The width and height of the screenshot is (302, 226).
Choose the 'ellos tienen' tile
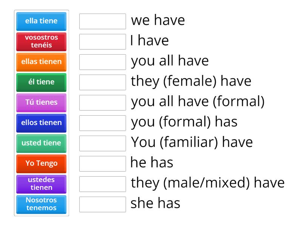coord(42,123)
